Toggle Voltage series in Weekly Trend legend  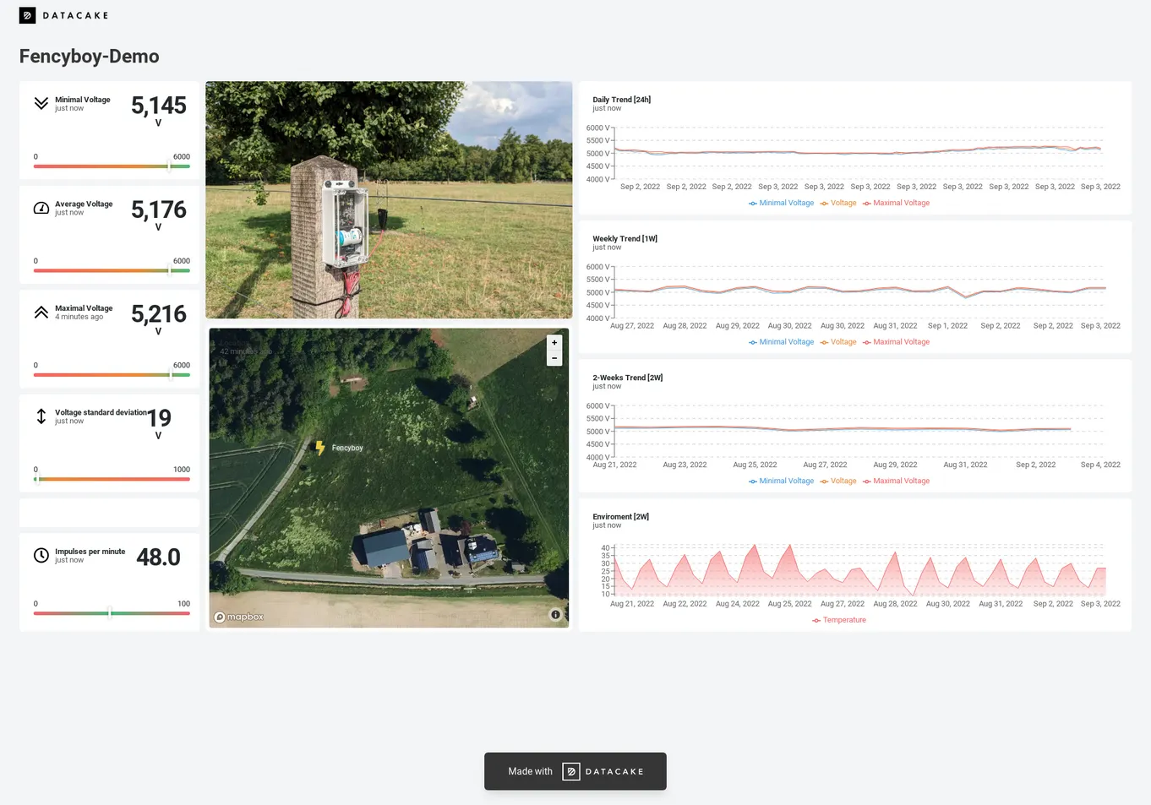838,342
